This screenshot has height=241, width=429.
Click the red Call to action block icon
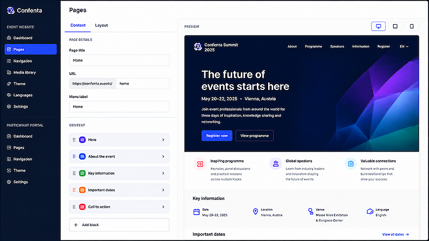pos(83,207)
